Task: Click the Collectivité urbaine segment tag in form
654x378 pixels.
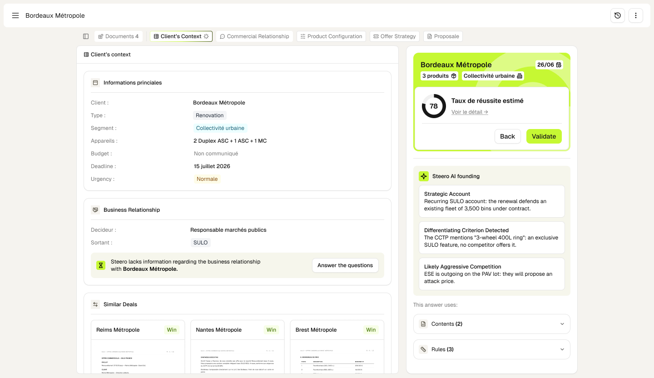Action: (220, 128)
